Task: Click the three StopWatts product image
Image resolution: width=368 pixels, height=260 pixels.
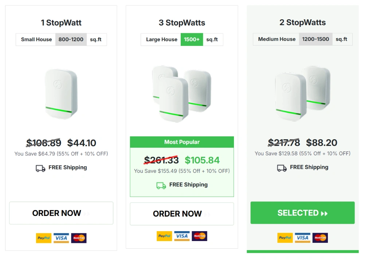Action: click(x=181, y=93)
